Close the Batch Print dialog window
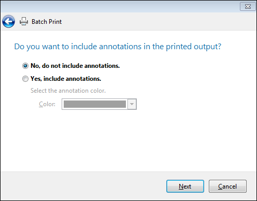The height and width of the screenshot is (201, 257). 248,7
